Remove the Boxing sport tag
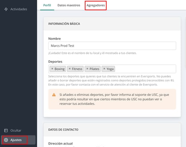Image resolution: width=186 pixels, height=147 pixels. click(52, 69)
